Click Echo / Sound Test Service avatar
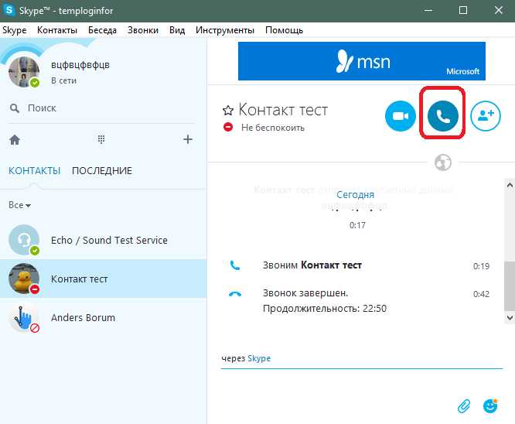 click(24, 240)
